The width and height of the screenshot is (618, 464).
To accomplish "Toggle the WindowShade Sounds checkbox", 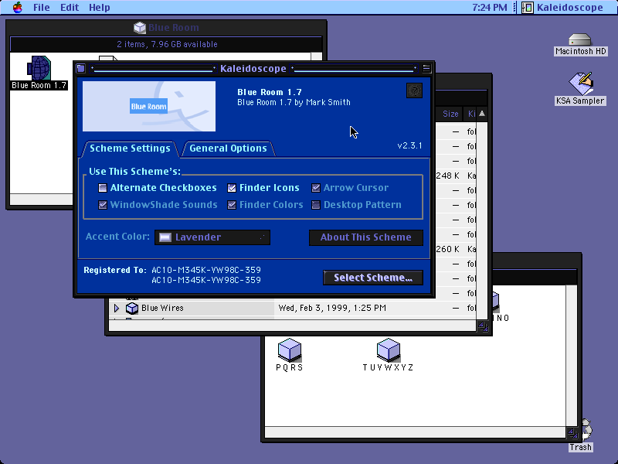I will coord(103,205).
